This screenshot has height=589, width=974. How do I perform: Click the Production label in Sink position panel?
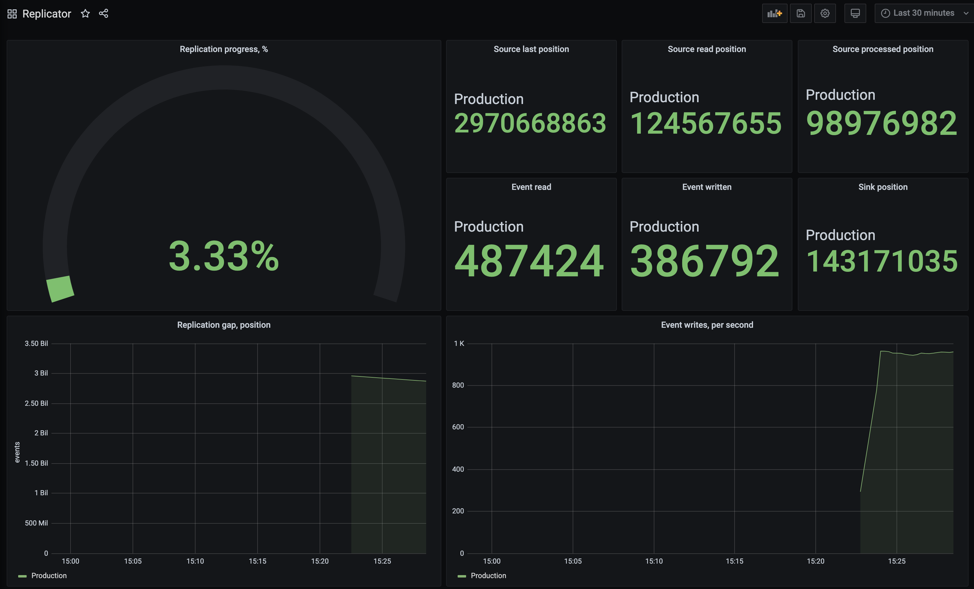tap(841, 235)
